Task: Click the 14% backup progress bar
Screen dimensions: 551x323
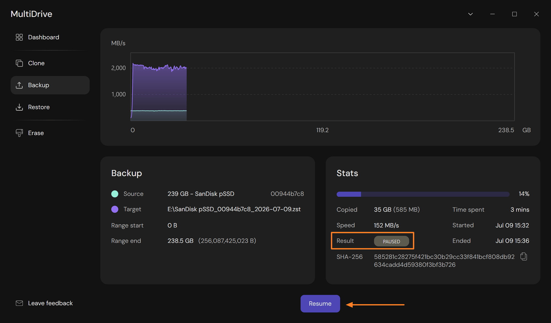Action: click(423, 194)
